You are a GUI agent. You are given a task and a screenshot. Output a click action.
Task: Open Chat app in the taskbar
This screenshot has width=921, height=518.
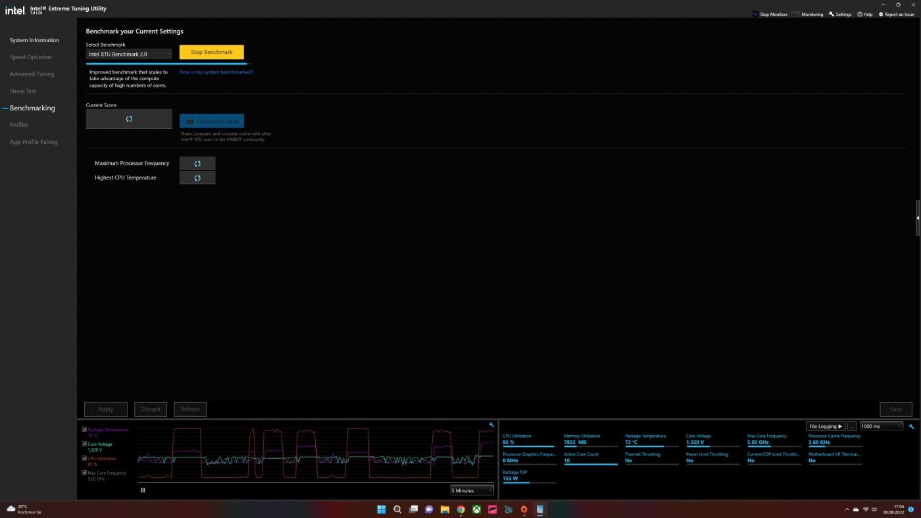tap(429, 509)
